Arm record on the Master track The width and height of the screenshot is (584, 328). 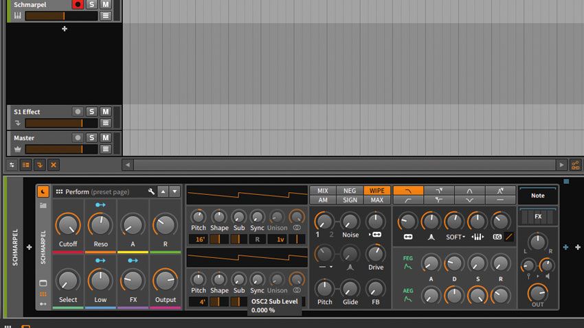pyautogui.click(x=78, y=138)
